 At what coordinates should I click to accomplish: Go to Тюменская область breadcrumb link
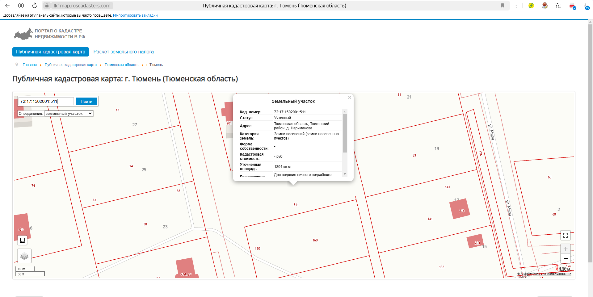tap(121, 65)
